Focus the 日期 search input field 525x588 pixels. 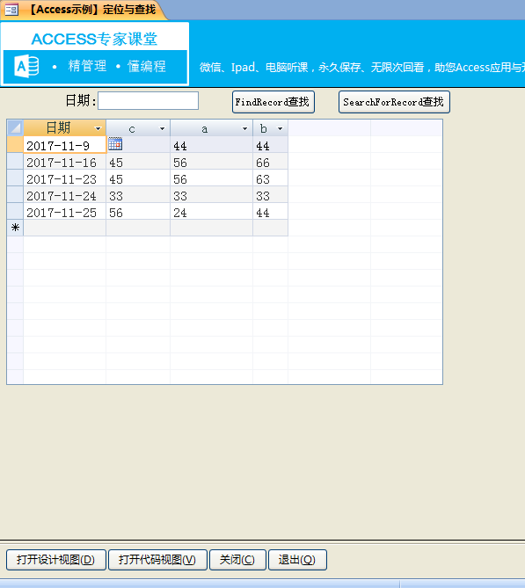tap(149, 100)
